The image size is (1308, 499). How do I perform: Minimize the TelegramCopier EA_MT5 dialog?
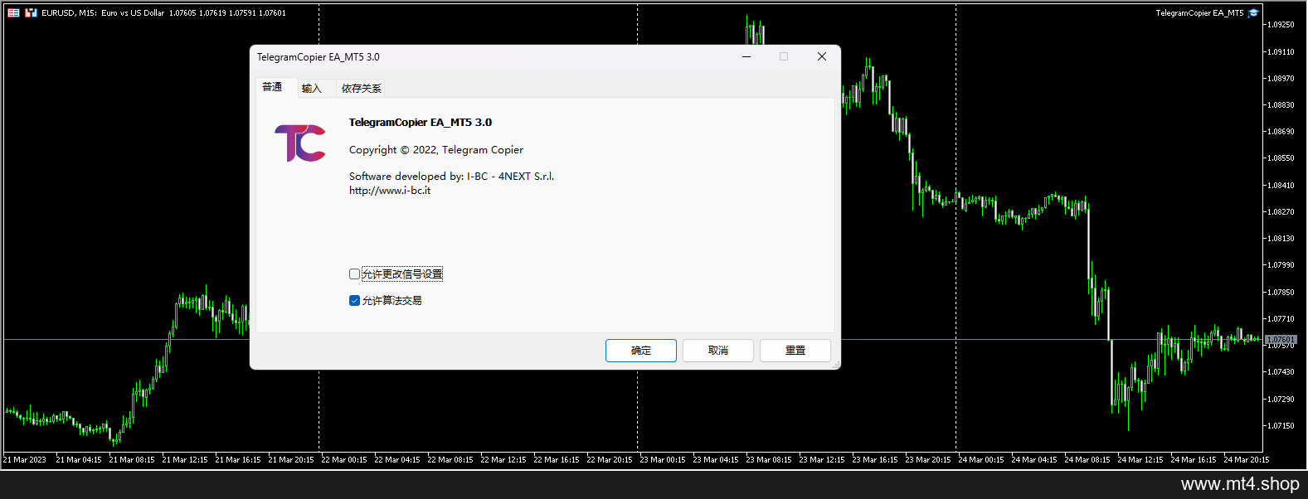(746, 56)
